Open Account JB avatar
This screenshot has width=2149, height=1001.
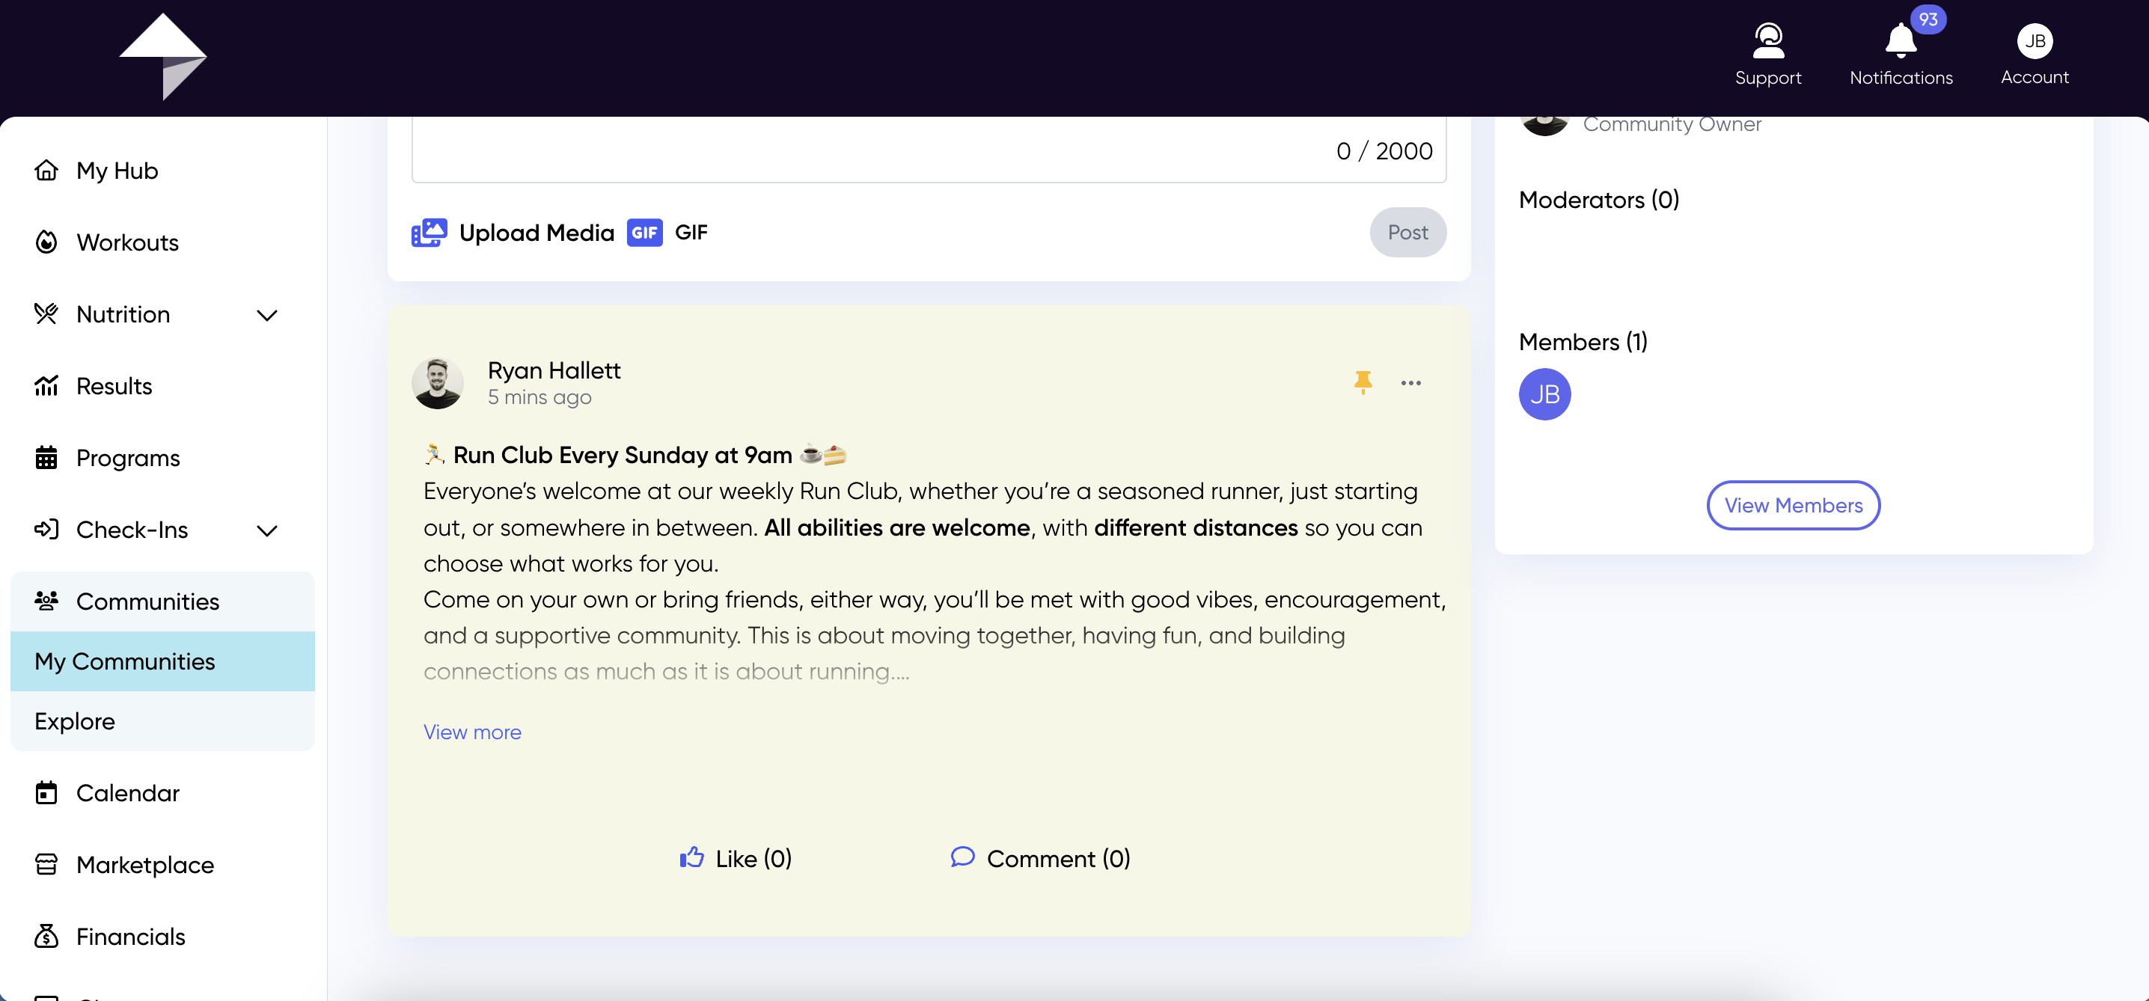2035,41
